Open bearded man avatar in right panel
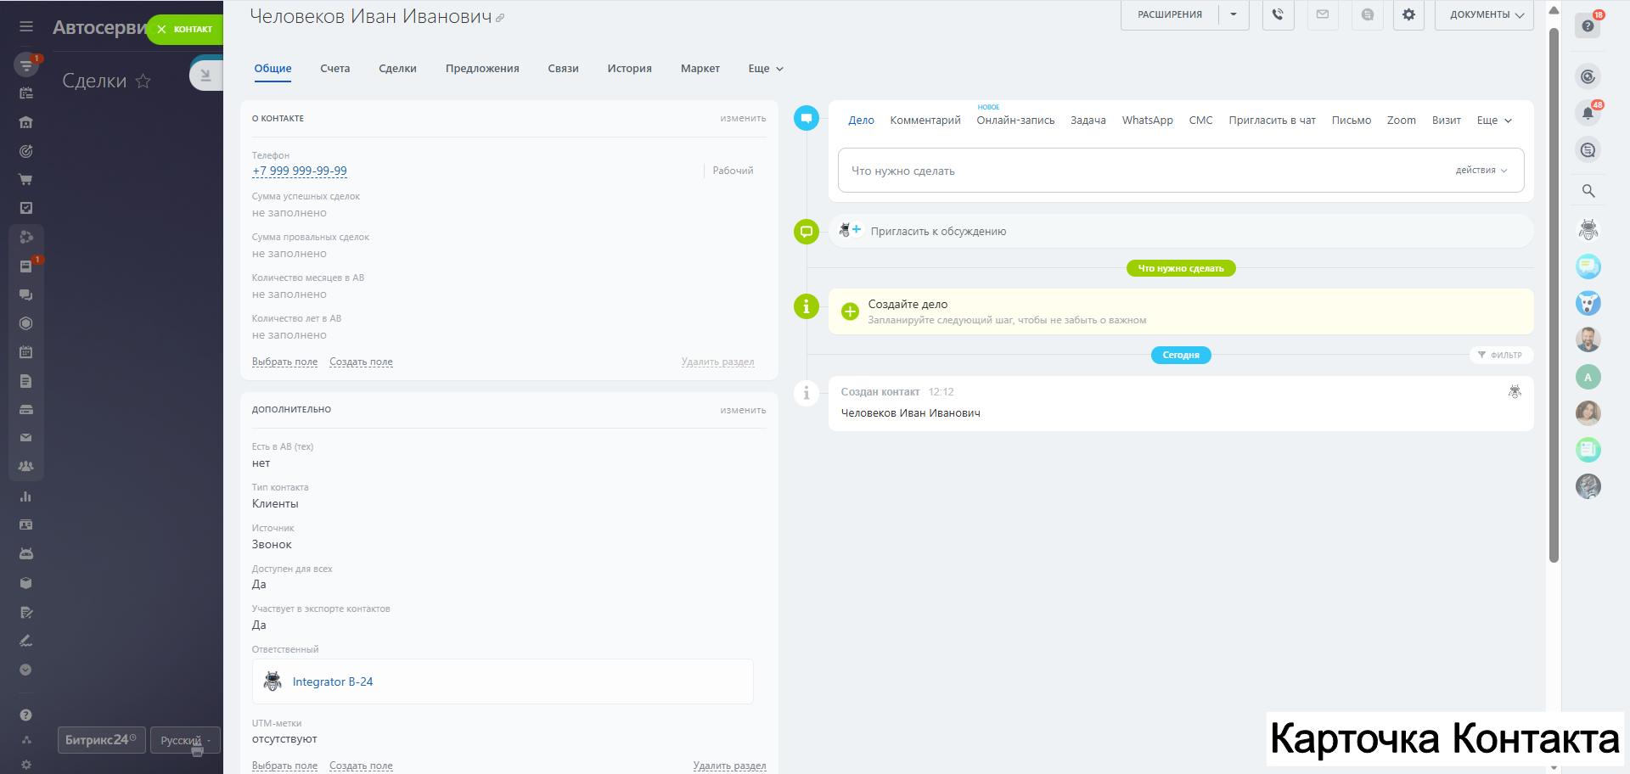Viewport: 1630px width, 774px height. [x=1588, y=339]
